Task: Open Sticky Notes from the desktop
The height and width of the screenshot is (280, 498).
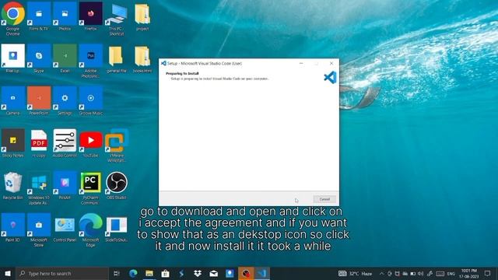Action: (x=12, y=143)
